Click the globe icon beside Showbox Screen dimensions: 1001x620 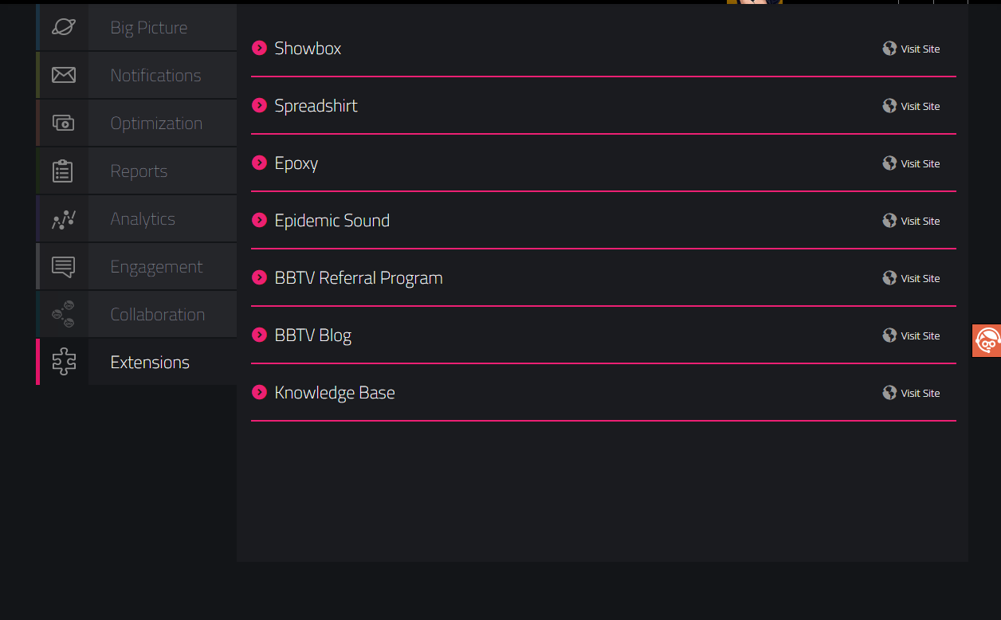889,49
